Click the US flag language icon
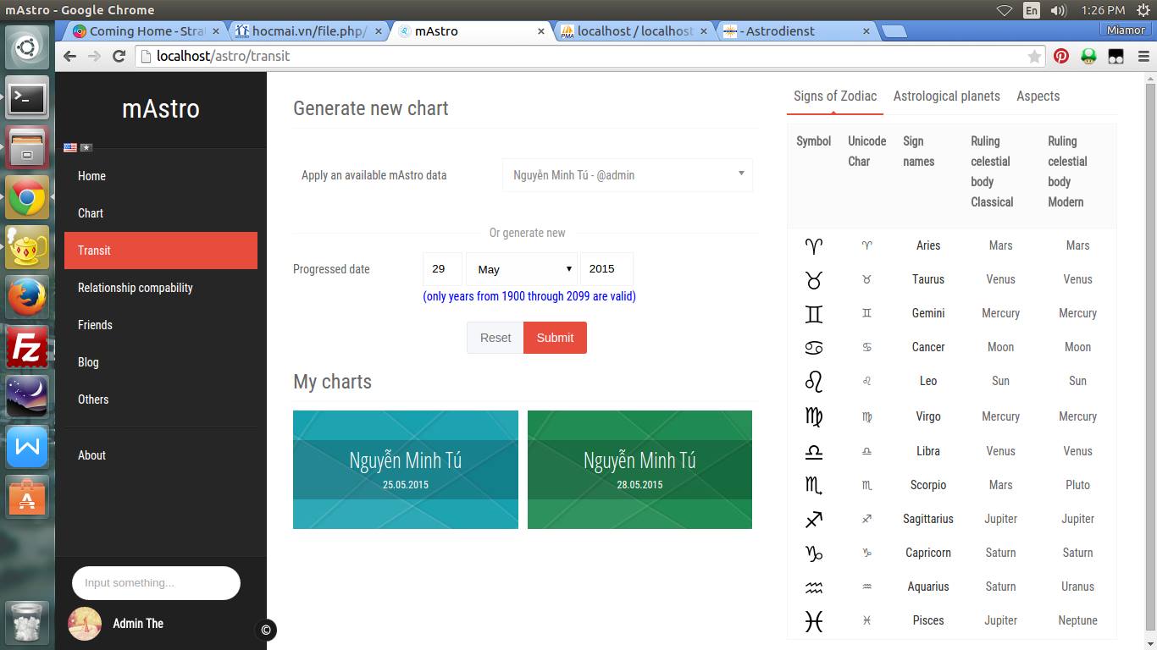The image size is (1157, 650). tap(70, 147)
